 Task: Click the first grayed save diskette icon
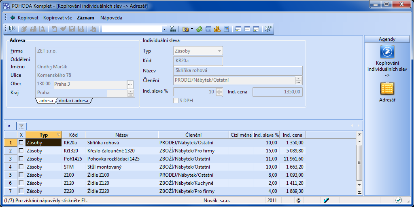pos(72,29)
